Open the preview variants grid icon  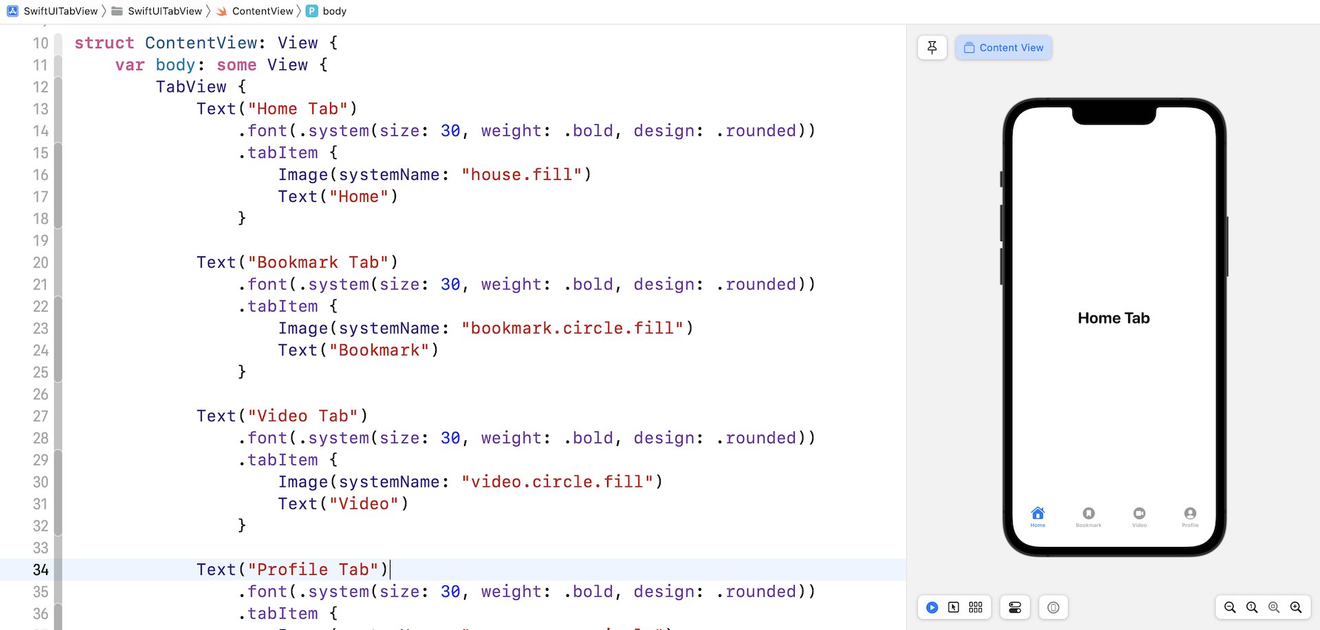[976, 607]
